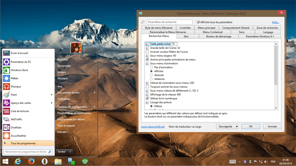296x166 pixels.
Task: Enable 'Inverser couleur Metro de l'icone'
Action: click(x=148, y=52)
